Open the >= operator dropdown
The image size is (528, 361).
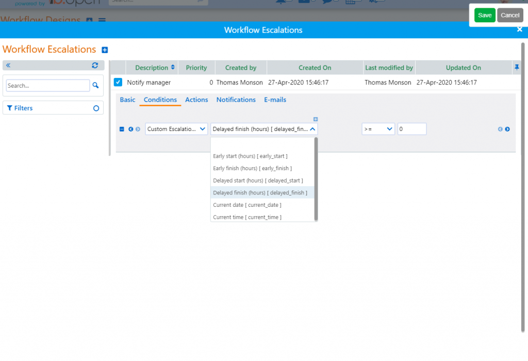[378, 129]
